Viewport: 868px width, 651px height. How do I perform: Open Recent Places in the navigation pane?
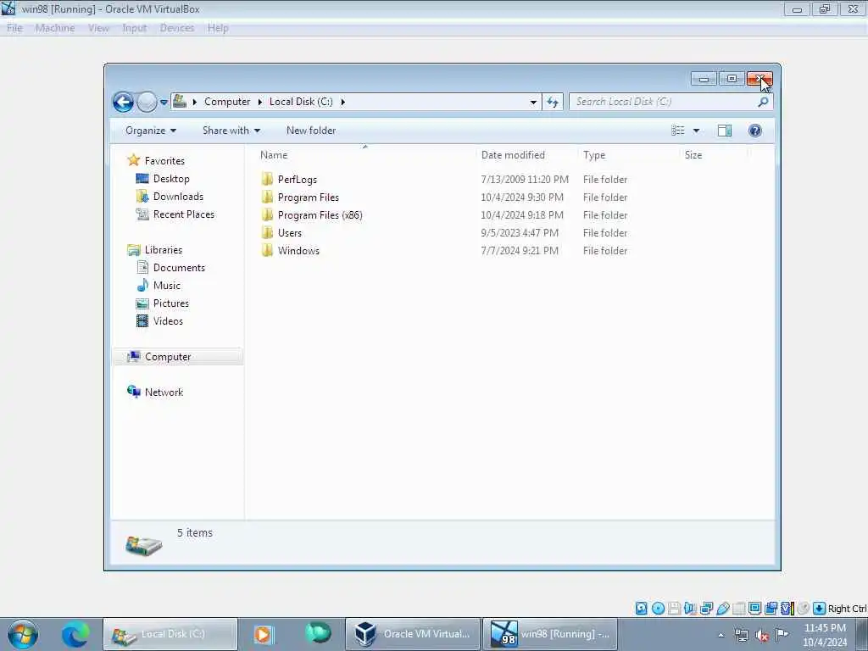[184, 214]
